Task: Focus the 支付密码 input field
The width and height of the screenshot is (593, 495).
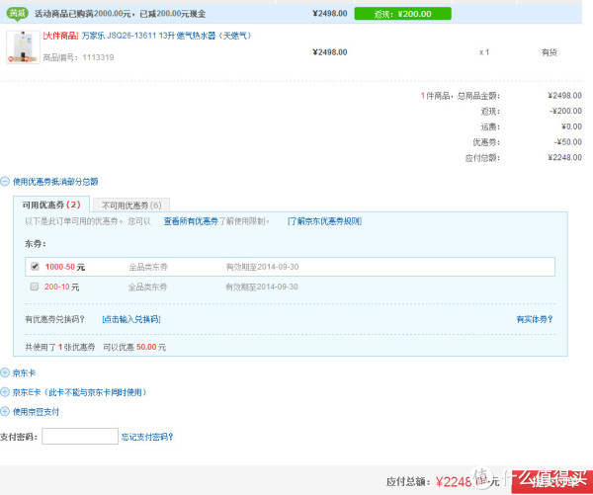Action: pyautogui.click(x=80, y=437)
